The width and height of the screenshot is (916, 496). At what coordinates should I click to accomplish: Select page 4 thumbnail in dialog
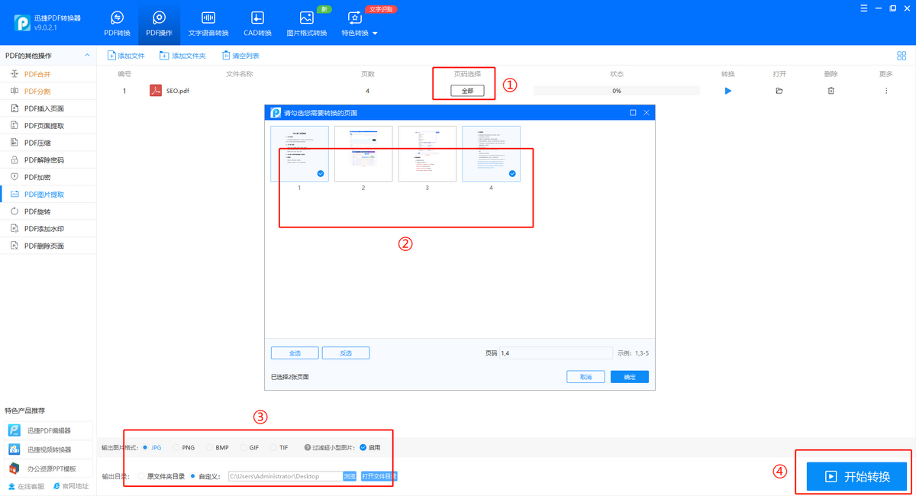[492, 153]
